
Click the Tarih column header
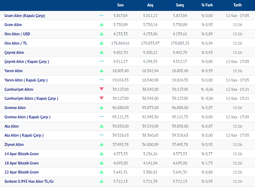click(x=237, y=5)
